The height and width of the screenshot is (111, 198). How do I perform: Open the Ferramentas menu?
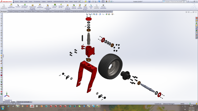click(37, 2)
